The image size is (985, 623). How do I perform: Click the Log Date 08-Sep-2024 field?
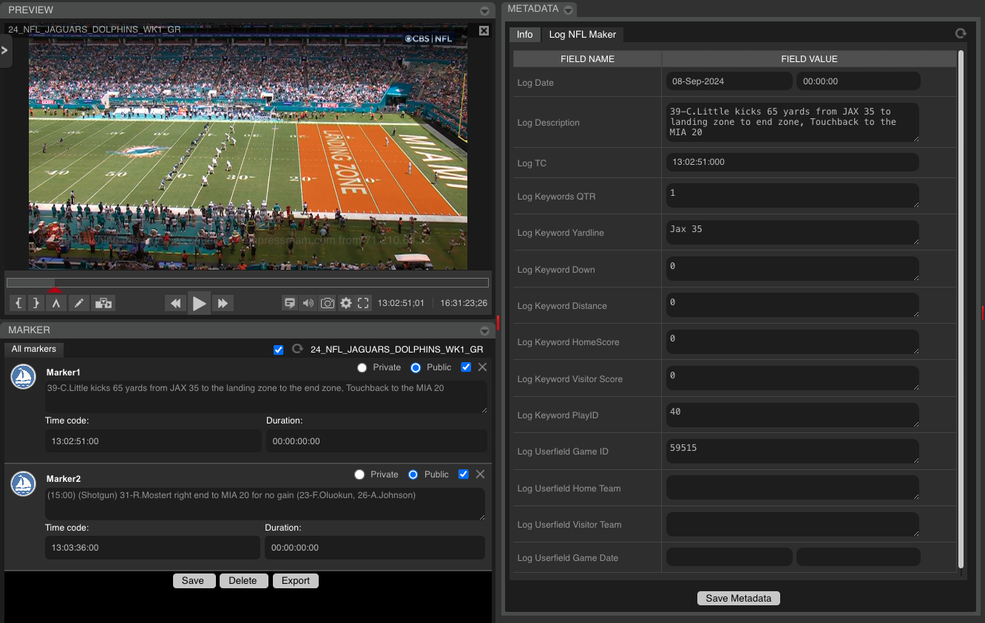click(729, 81)
